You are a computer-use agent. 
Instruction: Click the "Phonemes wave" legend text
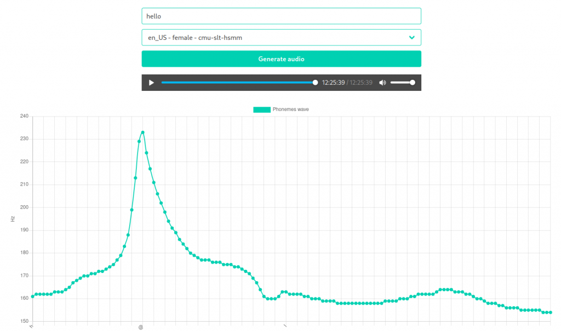pos(290,109)
